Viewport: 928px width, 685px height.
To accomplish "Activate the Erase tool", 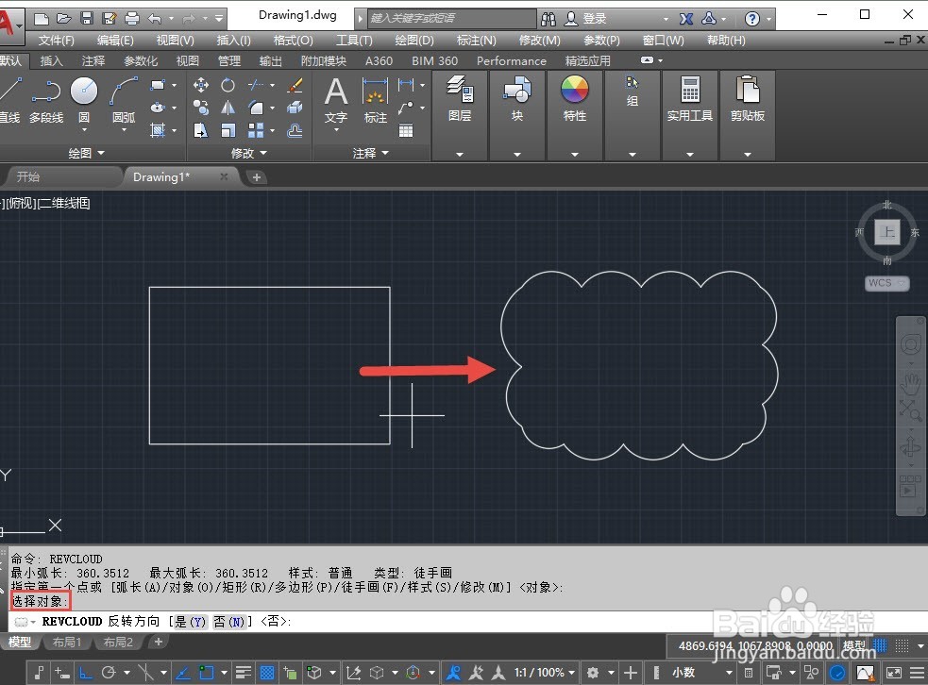I will click(295, 85).
